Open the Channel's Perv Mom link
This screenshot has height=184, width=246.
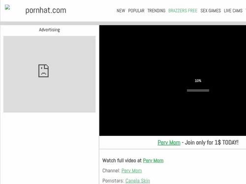[131, 171]
